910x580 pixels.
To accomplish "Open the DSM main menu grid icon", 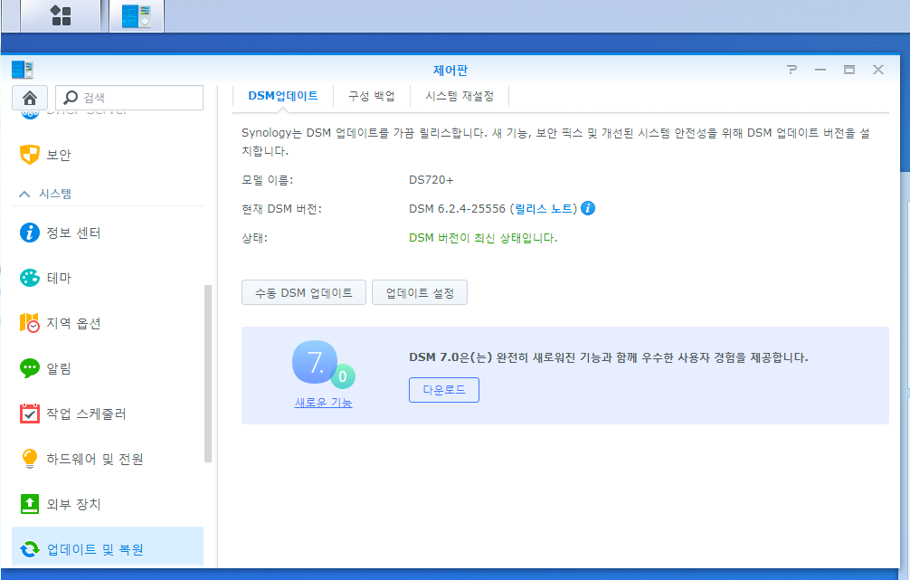I will (x=61, y=15).
